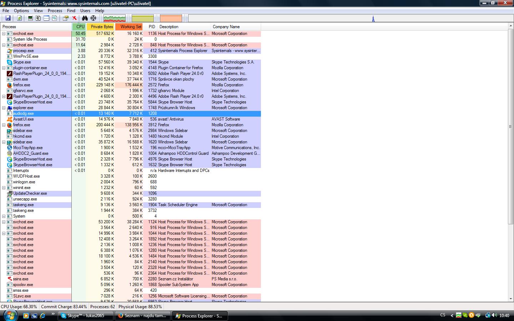Open the CPU usage history mini graph
The image size is (514, 321).
tap(115, 18)
